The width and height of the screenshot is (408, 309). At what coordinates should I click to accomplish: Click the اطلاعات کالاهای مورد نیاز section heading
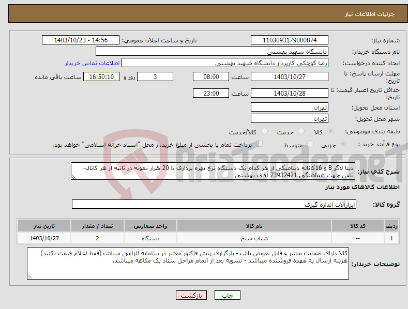coord(362,187)
